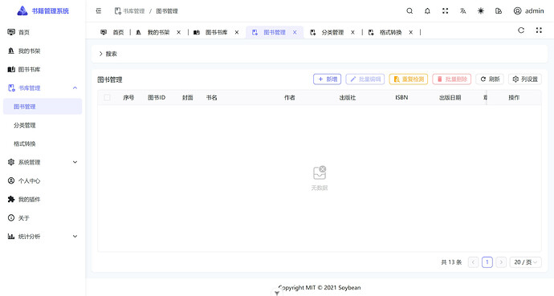Click the 出版社 column header
Viewport: 554px width, 296px height.
click(348, 98)
